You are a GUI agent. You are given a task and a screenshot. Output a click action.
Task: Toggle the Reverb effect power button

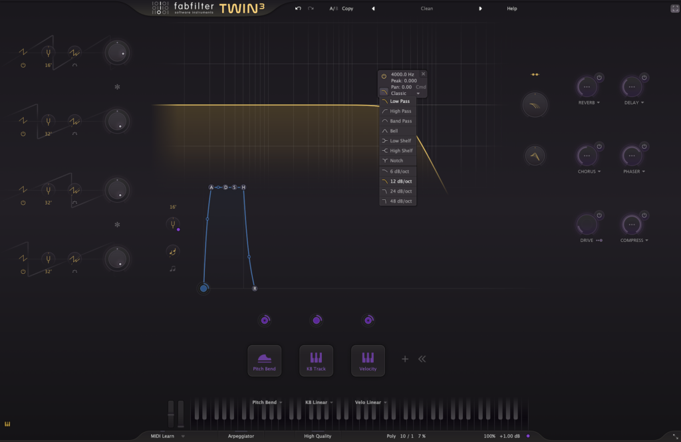599,78
